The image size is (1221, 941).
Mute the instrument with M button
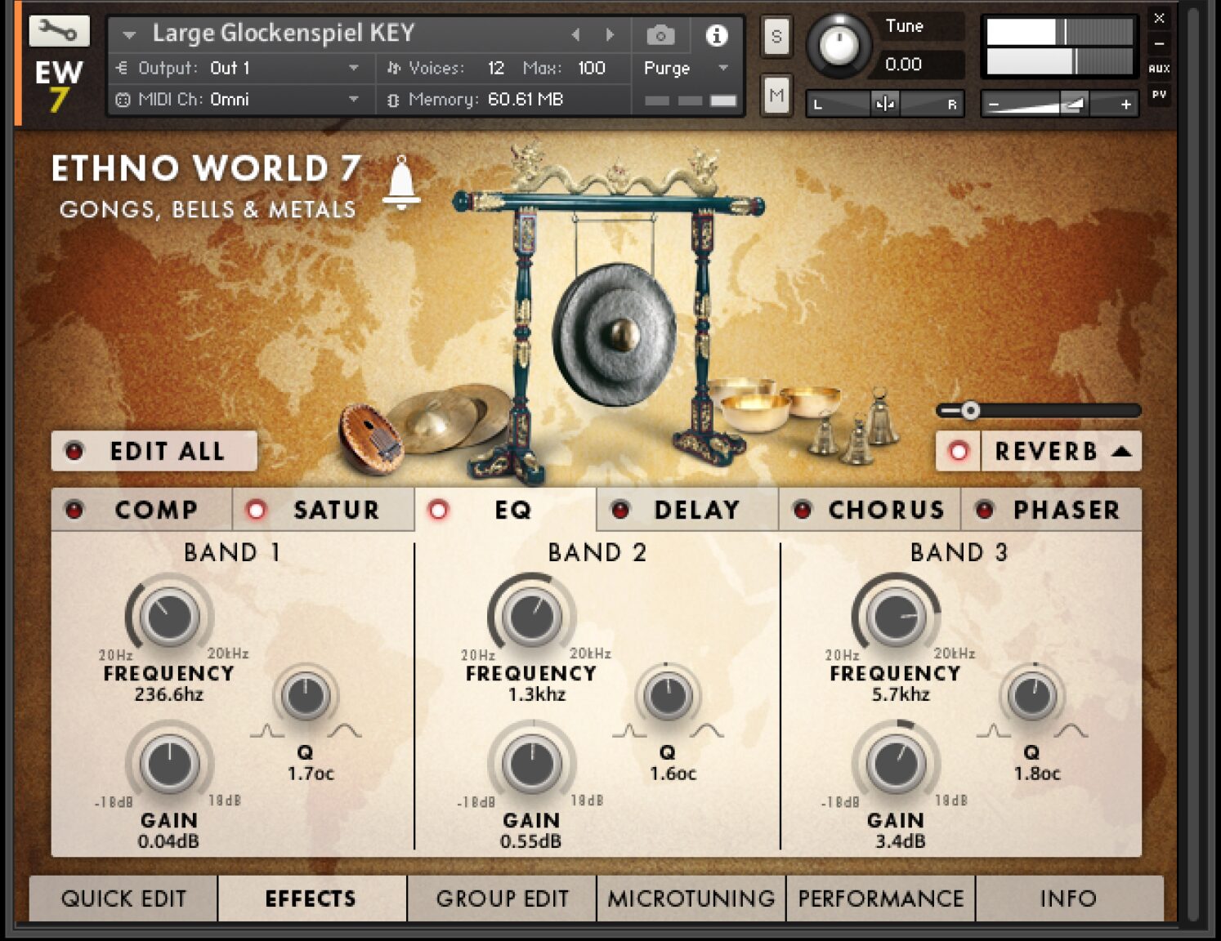click(x=776, y=96)
